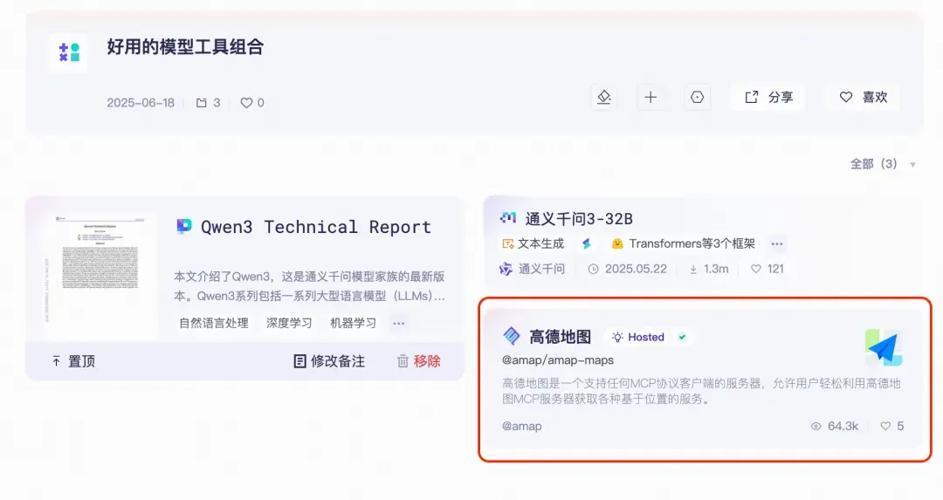This screenshot has width=943, height=500.
Task: Select the 文本生成 task tag
Action: click(x=533, y=243)
